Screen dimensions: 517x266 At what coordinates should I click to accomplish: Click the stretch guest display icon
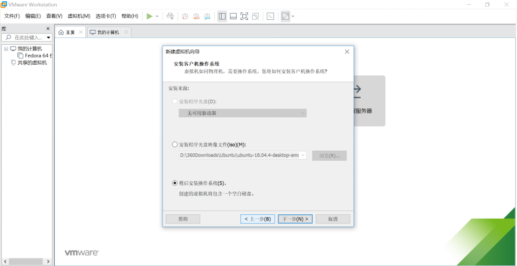coord(285,16)
